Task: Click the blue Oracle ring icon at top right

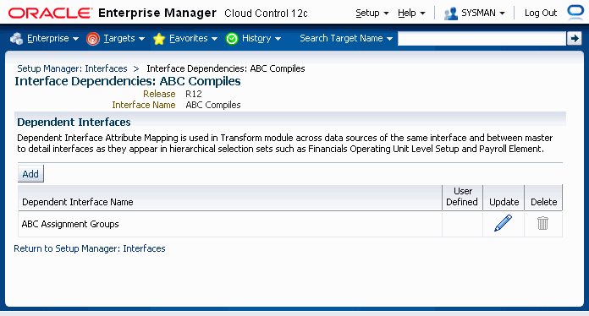Action: point(575,12)
